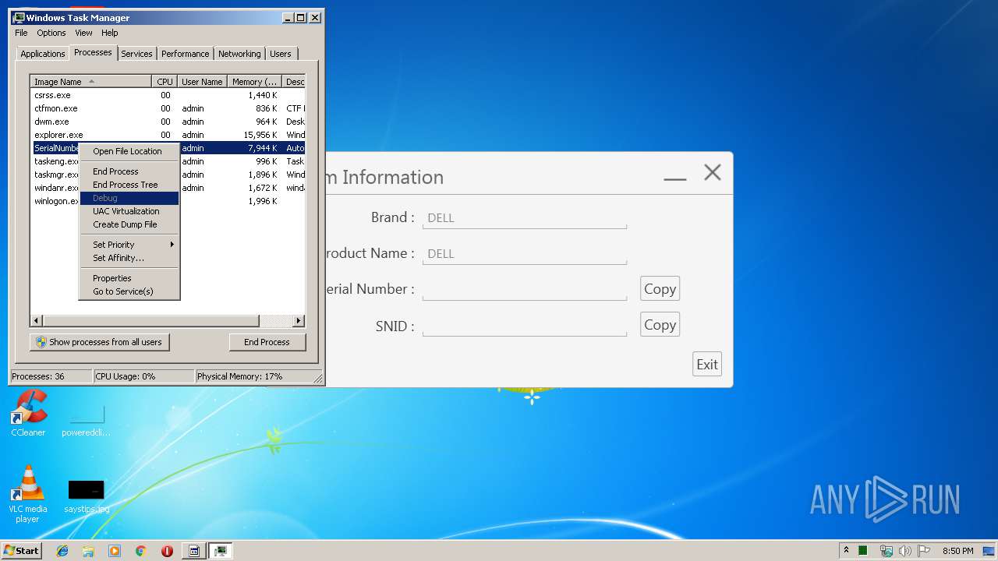This screenshot has height=561, width=998.
Task: Open Internet Explorer from the taskbar
Action: click(63, 551)
